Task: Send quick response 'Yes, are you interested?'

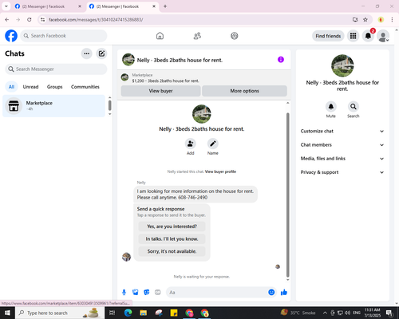Action: pos(172,226)
